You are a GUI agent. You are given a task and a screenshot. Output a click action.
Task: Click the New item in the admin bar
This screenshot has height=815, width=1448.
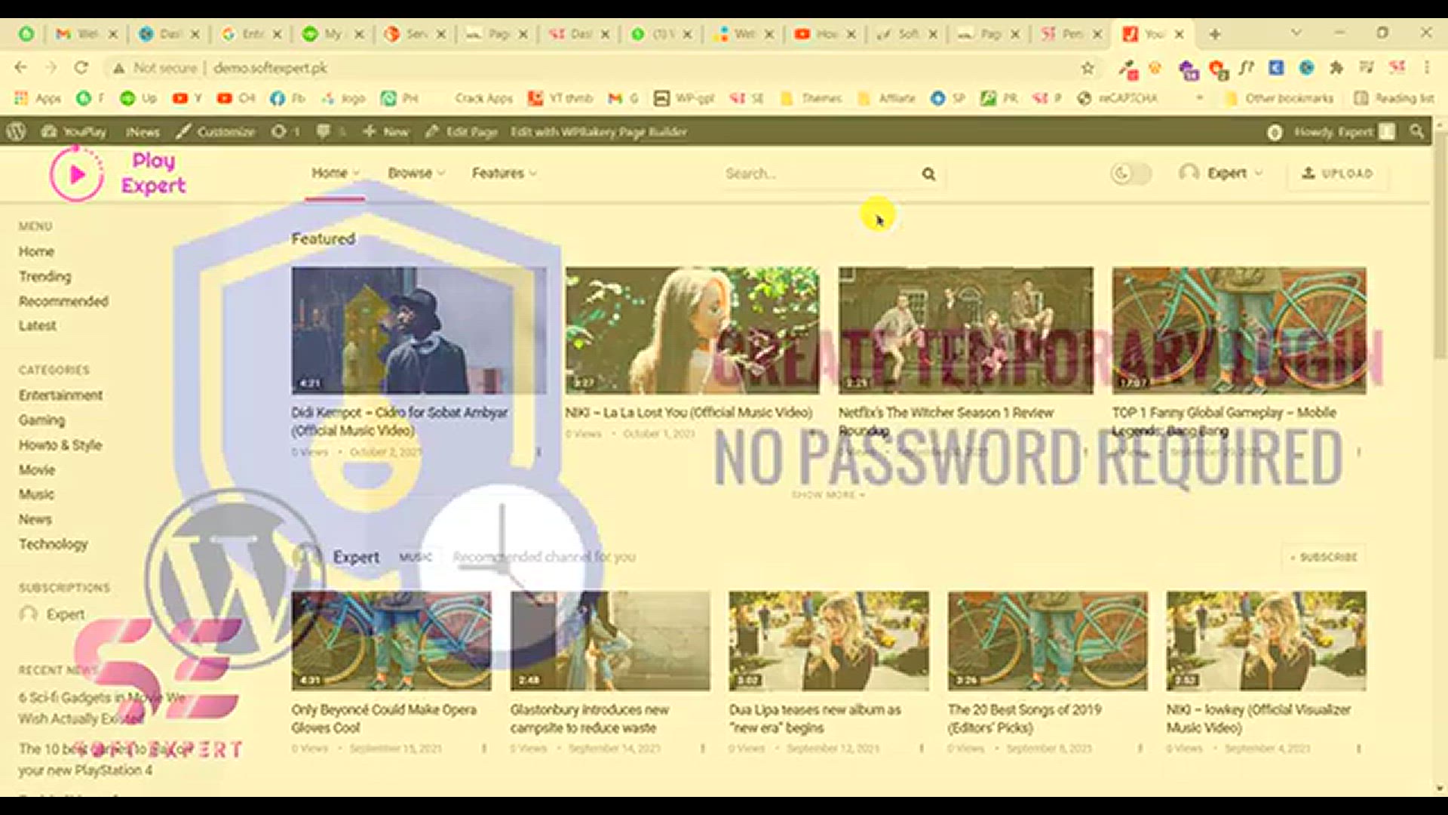click(385, 131)
